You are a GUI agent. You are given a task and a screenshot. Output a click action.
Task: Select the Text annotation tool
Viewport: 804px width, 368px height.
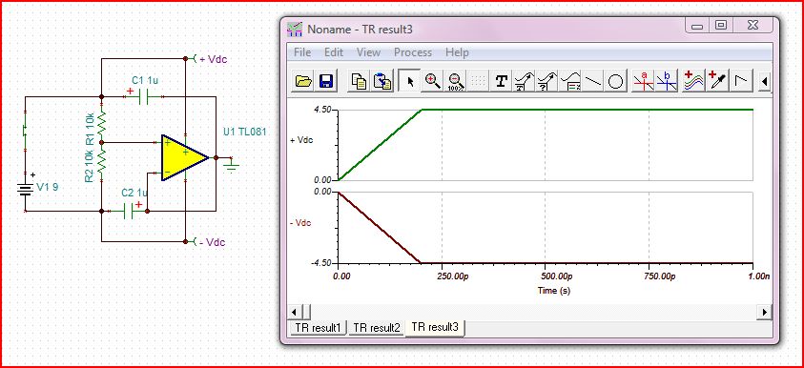(501, 81)
